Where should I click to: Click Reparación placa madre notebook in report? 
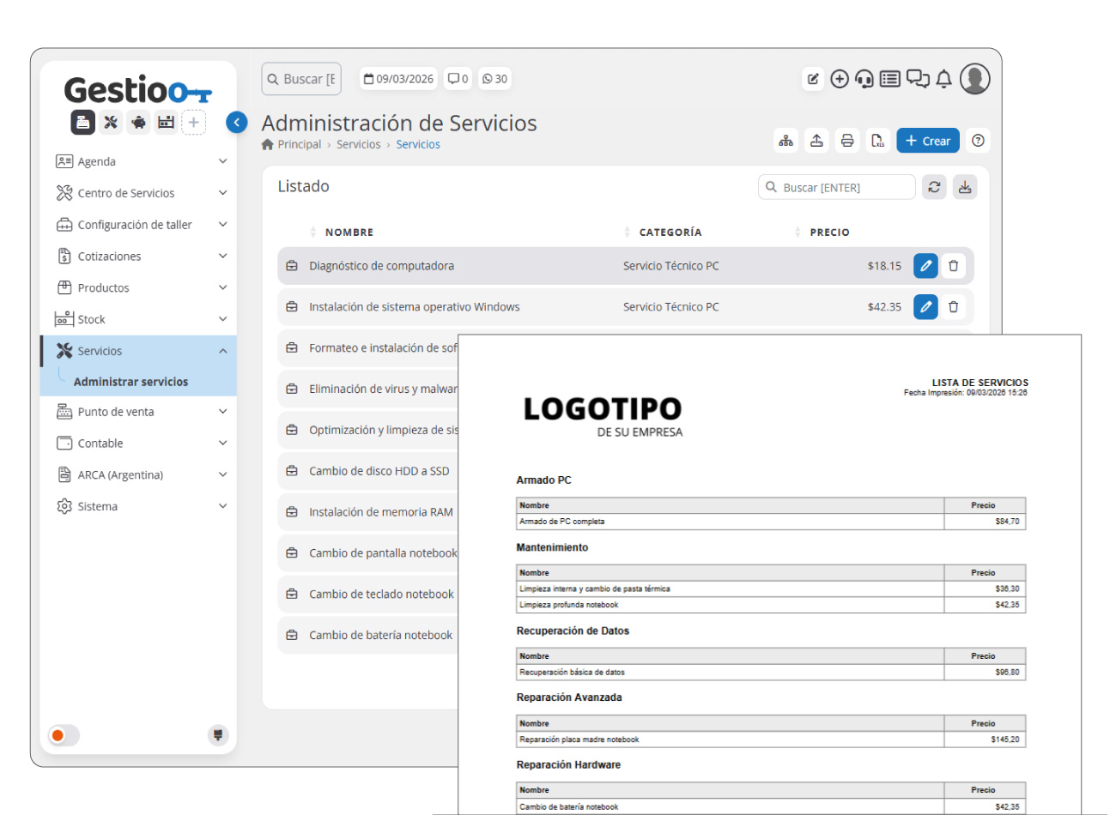(579, 740)
